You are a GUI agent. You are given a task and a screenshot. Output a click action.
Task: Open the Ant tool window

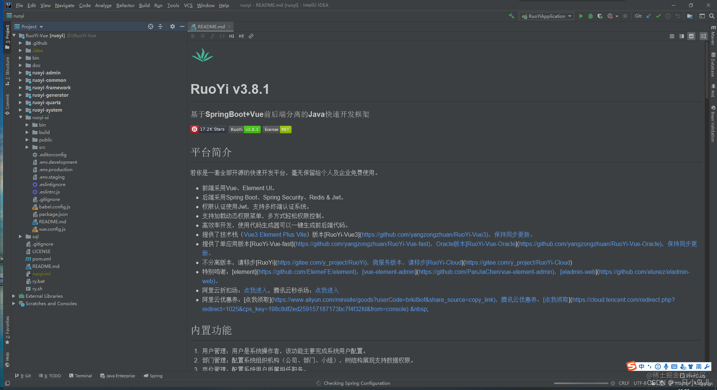coord(713,90)
